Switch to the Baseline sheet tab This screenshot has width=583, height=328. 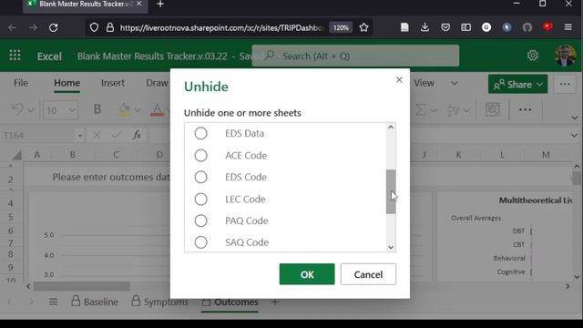coord(95,302)
